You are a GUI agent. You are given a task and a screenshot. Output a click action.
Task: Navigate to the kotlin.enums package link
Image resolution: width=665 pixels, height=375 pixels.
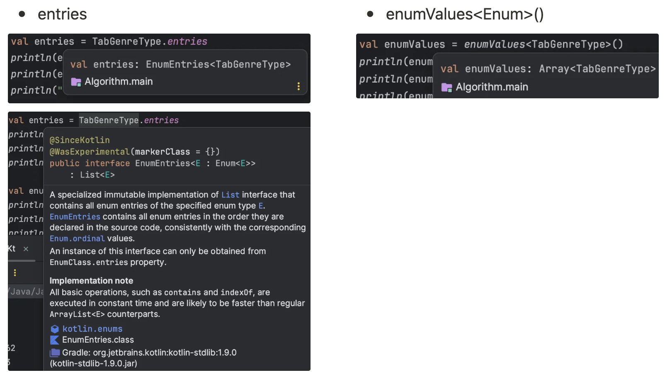[92, 329]
